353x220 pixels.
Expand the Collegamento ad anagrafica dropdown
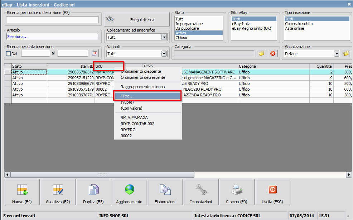164,37
